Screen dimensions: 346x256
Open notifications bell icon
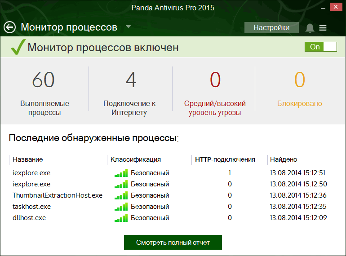click(310, 28)
